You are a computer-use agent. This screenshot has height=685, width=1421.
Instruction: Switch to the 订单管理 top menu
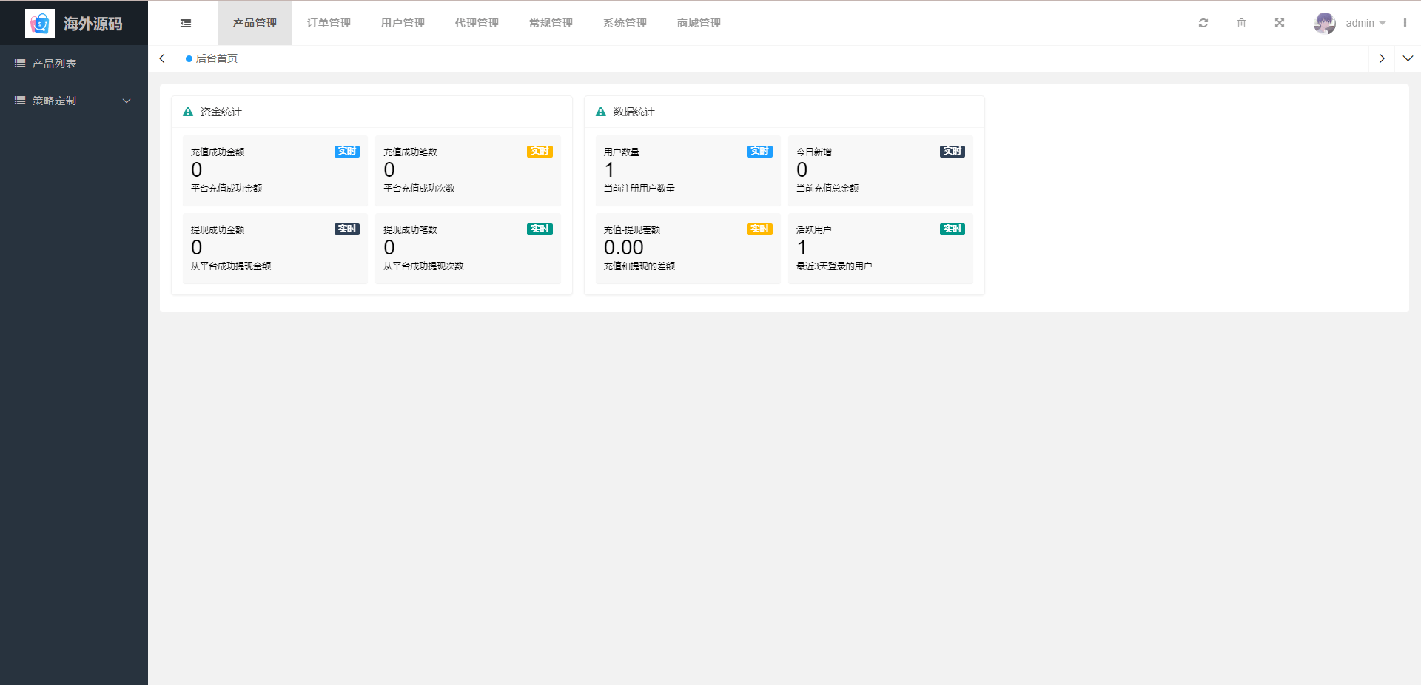click(329, 24)
